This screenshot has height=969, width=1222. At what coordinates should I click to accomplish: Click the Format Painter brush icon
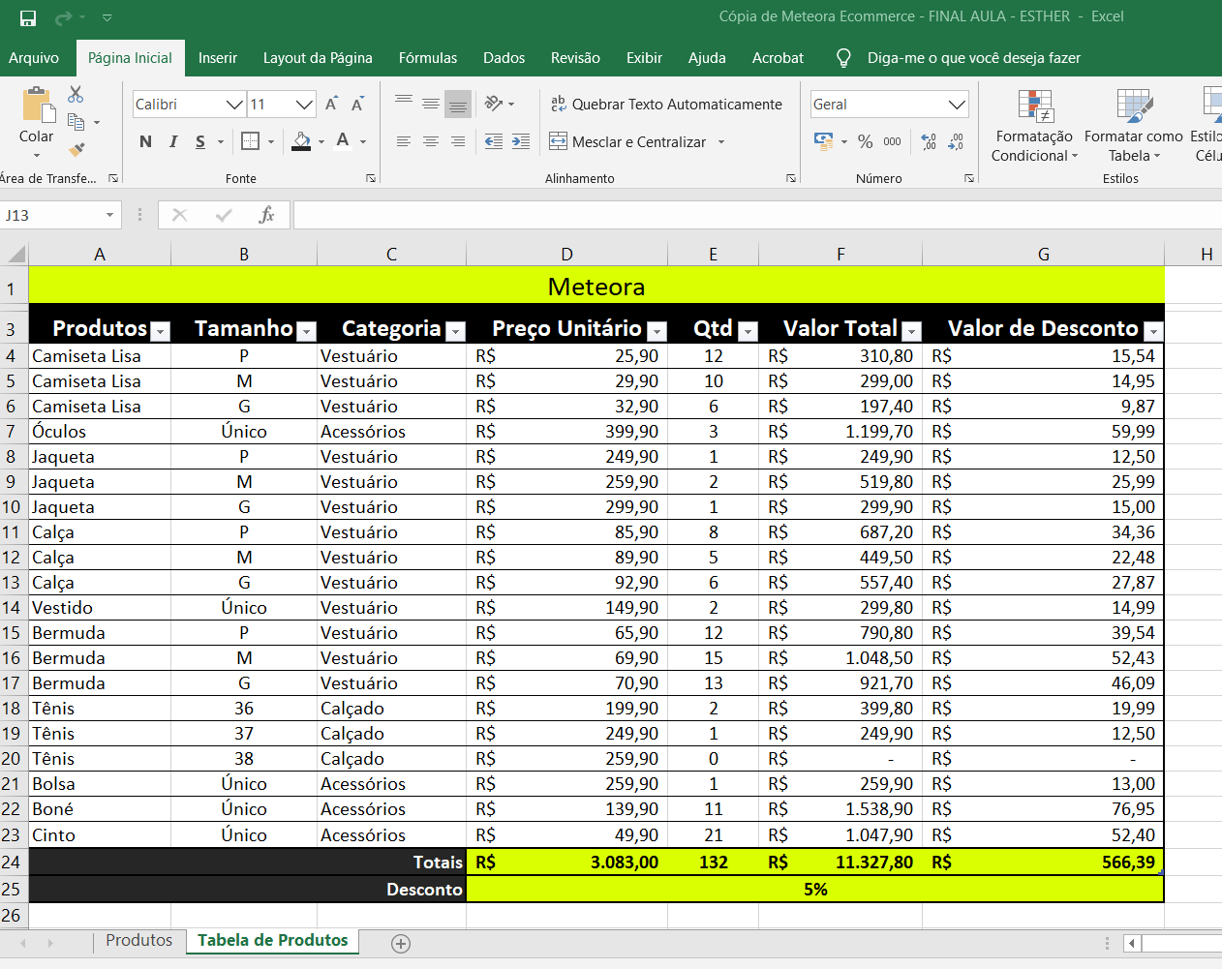pyautogui.click(x=76, y=150)
